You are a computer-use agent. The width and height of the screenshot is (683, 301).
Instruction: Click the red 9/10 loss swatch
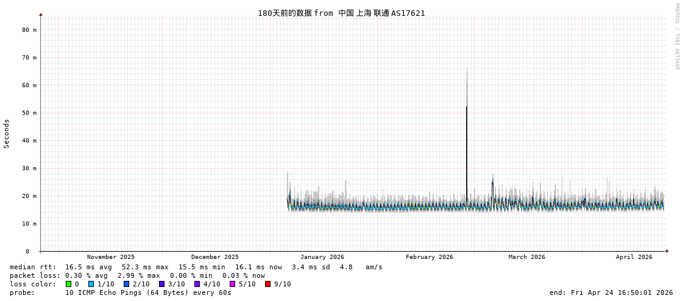pyautogui.click(x=268, y=284)
